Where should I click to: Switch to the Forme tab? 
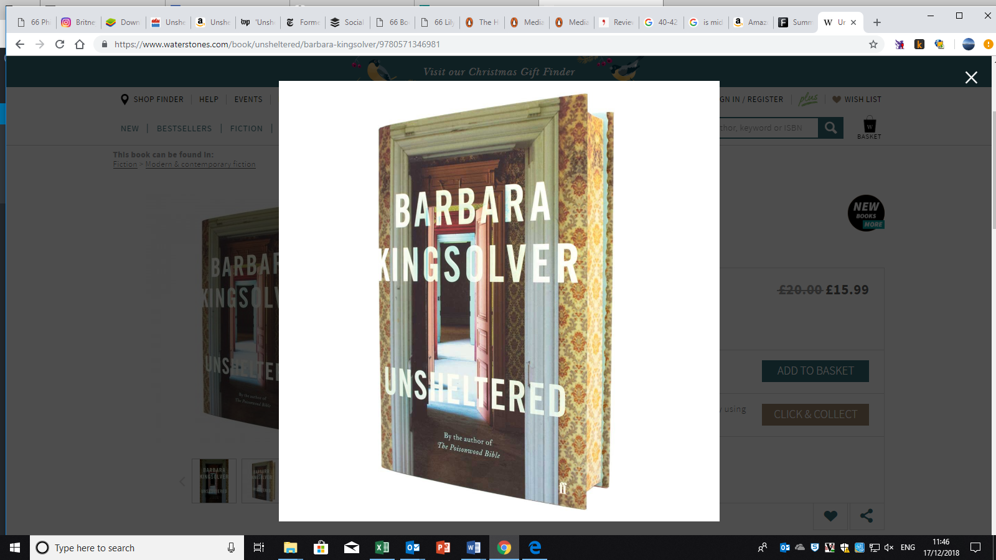coord(303,22)
